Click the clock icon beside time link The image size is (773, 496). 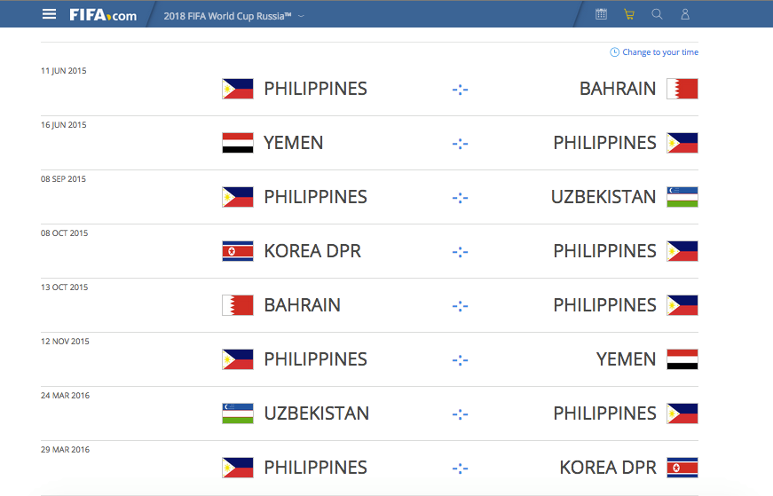614,52
